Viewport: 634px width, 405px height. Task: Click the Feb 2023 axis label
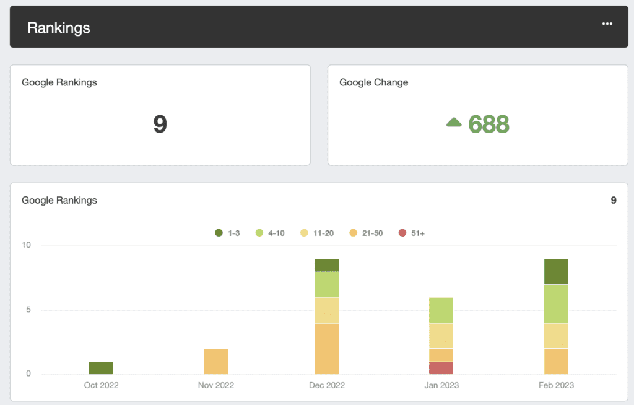pyautogui.click(x=556, y=385)
